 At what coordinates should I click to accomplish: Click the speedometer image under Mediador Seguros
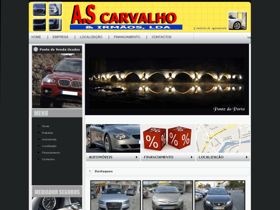57,203
